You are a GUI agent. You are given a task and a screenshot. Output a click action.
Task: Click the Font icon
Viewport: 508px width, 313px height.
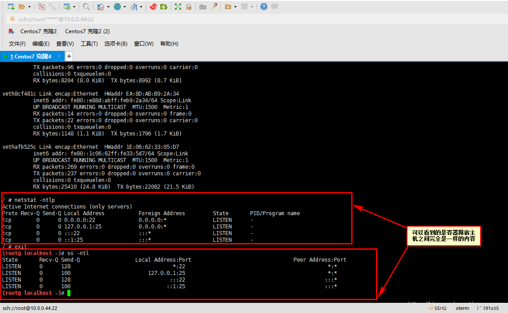pyautogui.click(x=134, y=7)
